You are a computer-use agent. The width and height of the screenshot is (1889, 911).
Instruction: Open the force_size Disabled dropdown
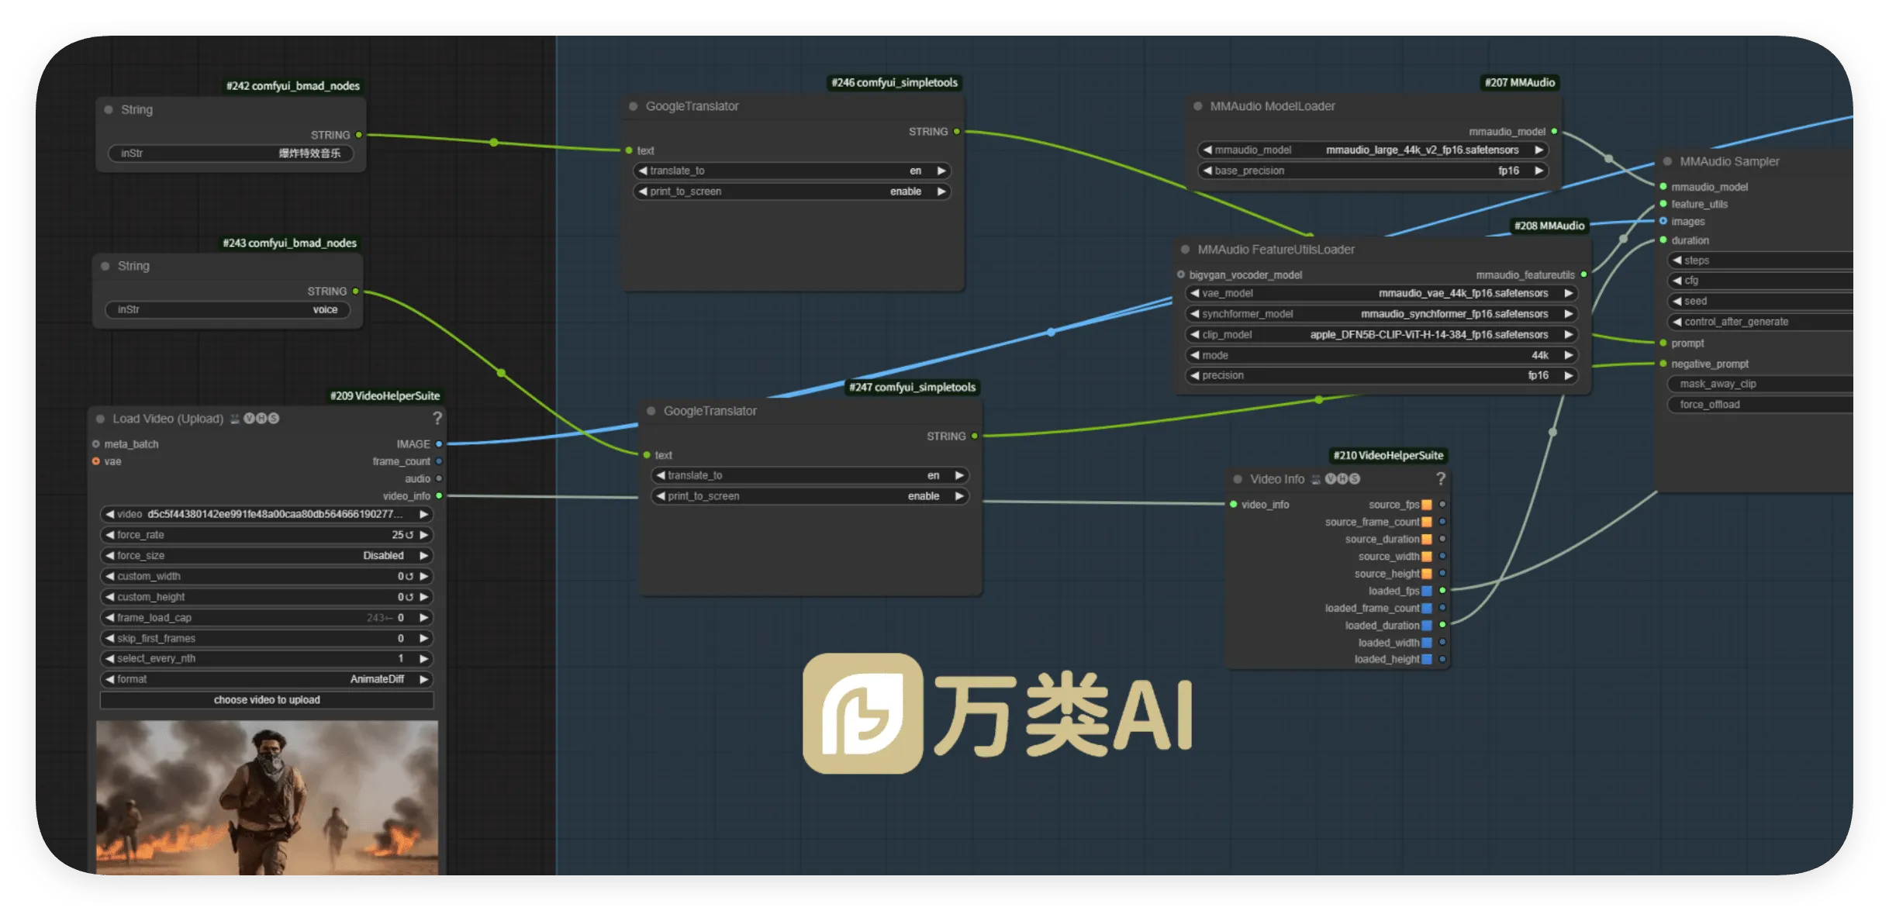pos(267,556)
